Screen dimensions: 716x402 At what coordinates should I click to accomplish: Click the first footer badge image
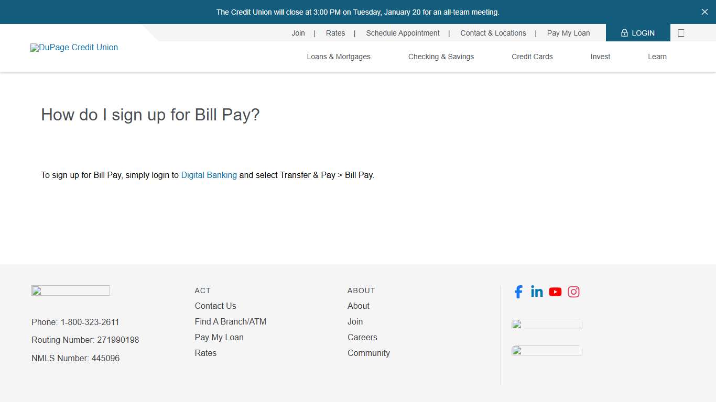547,324
